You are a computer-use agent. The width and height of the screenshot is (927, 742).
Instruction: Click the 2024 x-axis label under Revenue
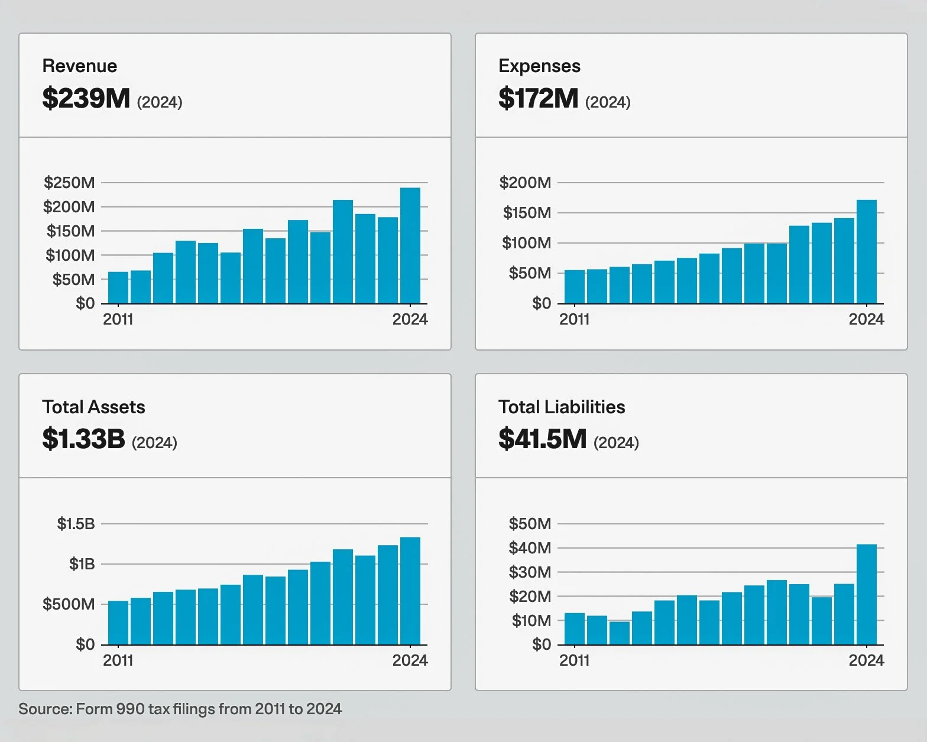[x=410, y=319]
